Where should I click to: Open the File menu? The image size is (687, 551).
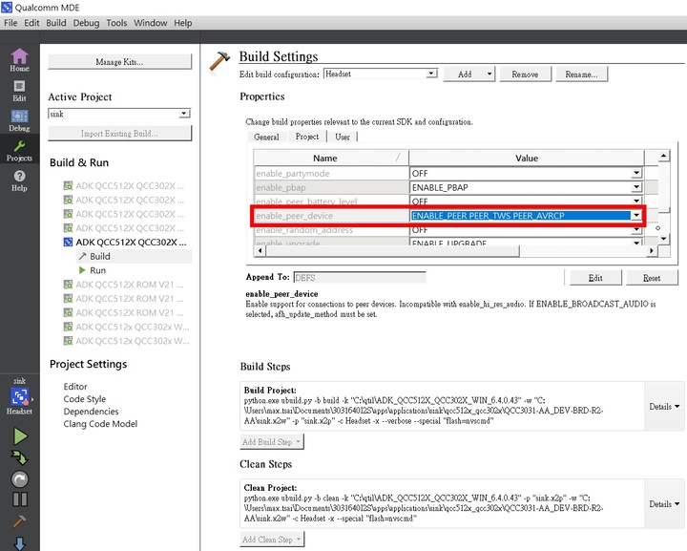click(x=10, y=23)
